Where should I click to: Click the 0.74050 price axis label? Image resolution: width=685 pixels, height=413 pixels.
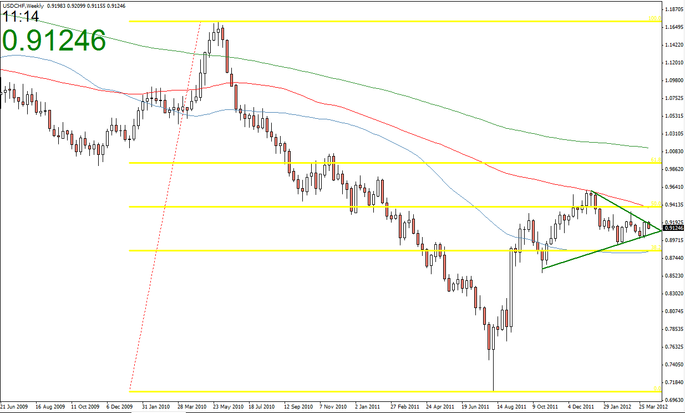tap(674, 365)
